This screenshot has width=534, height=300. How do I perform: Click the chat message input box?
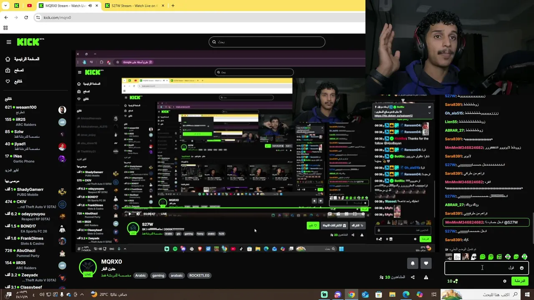click(x=486, y=268)
